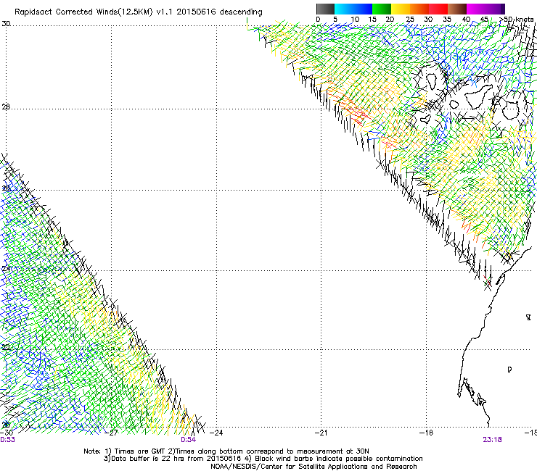
Task: Choose the red 30-35 knots legend swatch
Action: [x=438, y=9]
